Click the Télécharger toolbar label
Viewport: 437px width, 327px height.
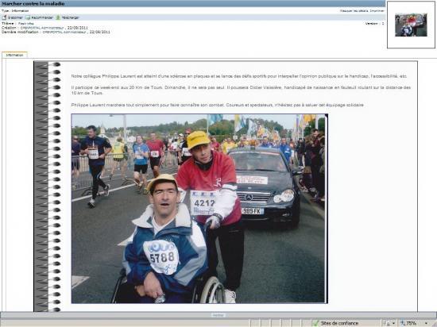[70, 17]
